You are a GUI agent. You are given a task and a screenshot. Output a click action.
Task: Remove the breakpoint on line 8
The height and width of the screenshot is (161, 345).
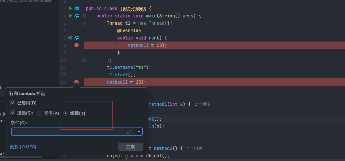[77, 45]
